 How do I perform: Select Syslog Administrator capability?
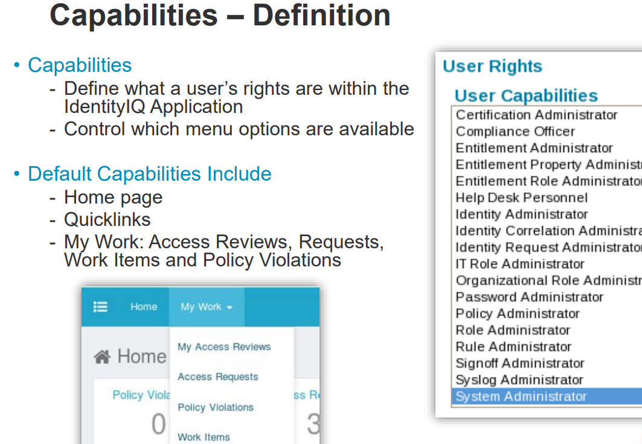point(547,380)
